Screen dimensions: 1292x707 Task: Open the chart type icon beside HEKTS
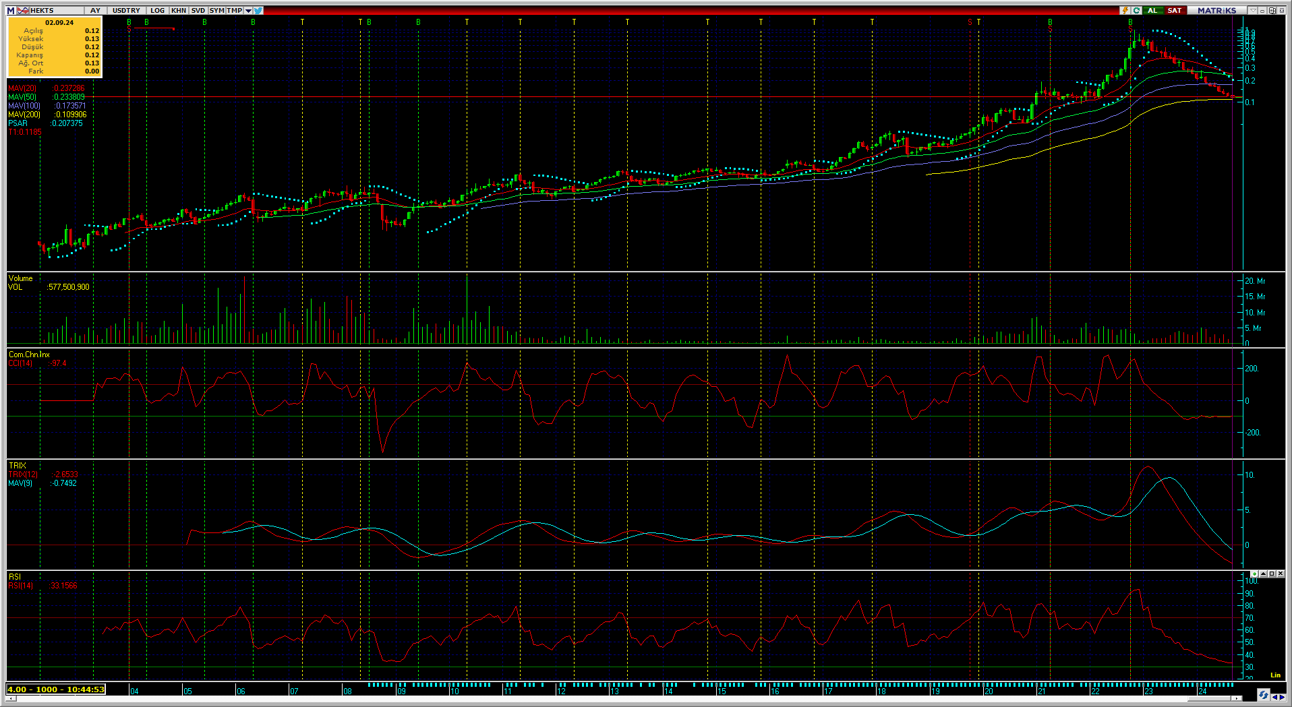23,10
